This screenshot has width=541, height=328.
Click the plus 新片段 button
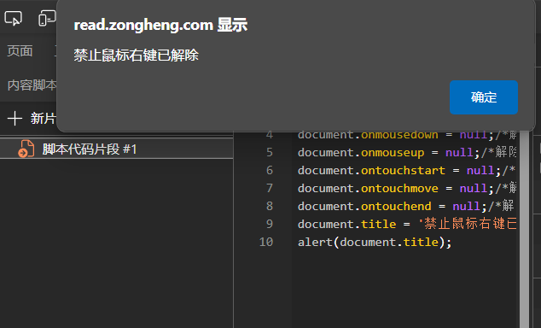(x=32, y=119)
